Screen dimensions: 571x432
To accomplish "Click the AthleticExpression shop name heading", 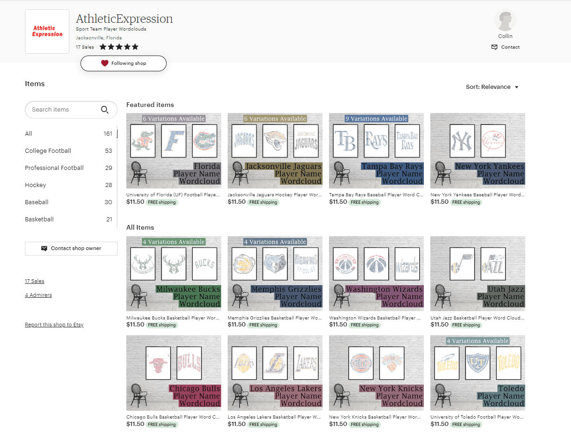I will (124, 19).
